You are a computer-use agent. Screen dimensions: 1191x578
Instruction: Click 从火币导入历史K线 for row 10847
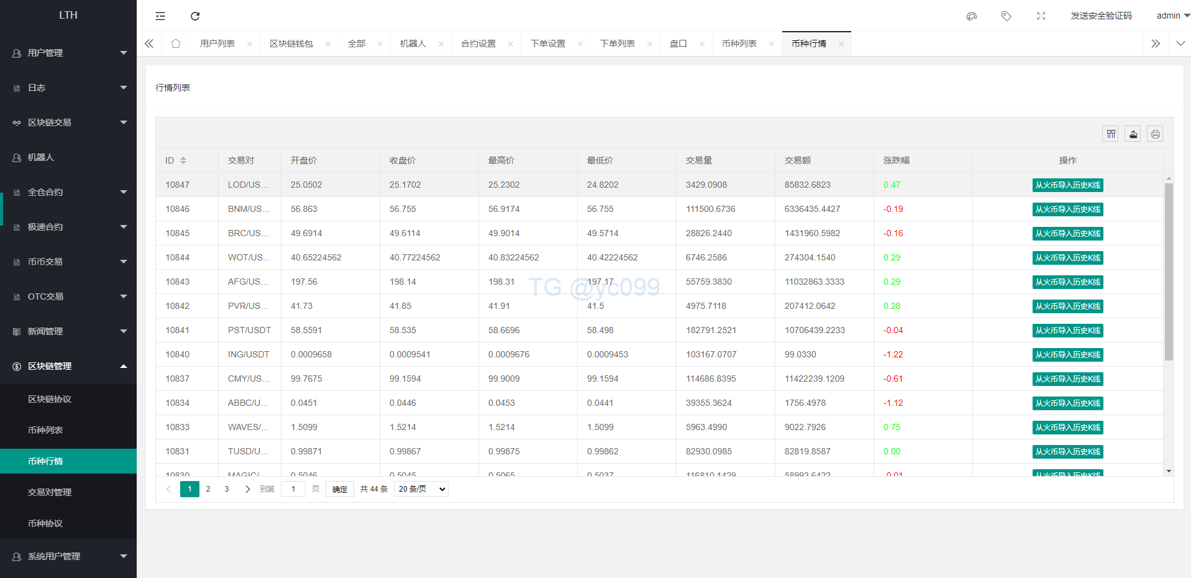tap(1067, 185)
